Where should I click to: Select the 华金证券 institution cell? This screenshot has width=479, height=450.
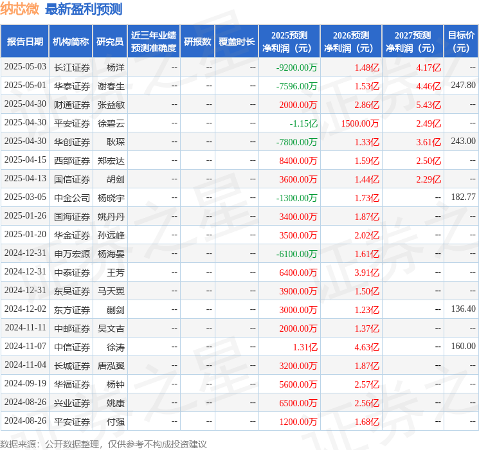(72, 235)
